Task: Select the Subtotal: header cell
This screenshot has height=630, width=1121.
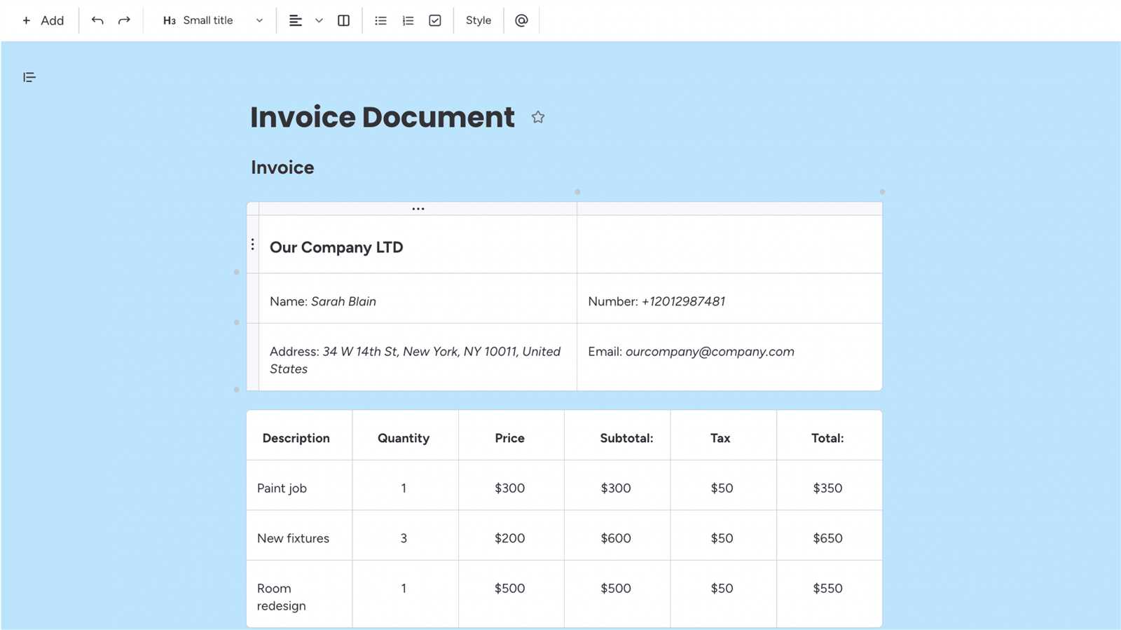Action: [617, 435]
